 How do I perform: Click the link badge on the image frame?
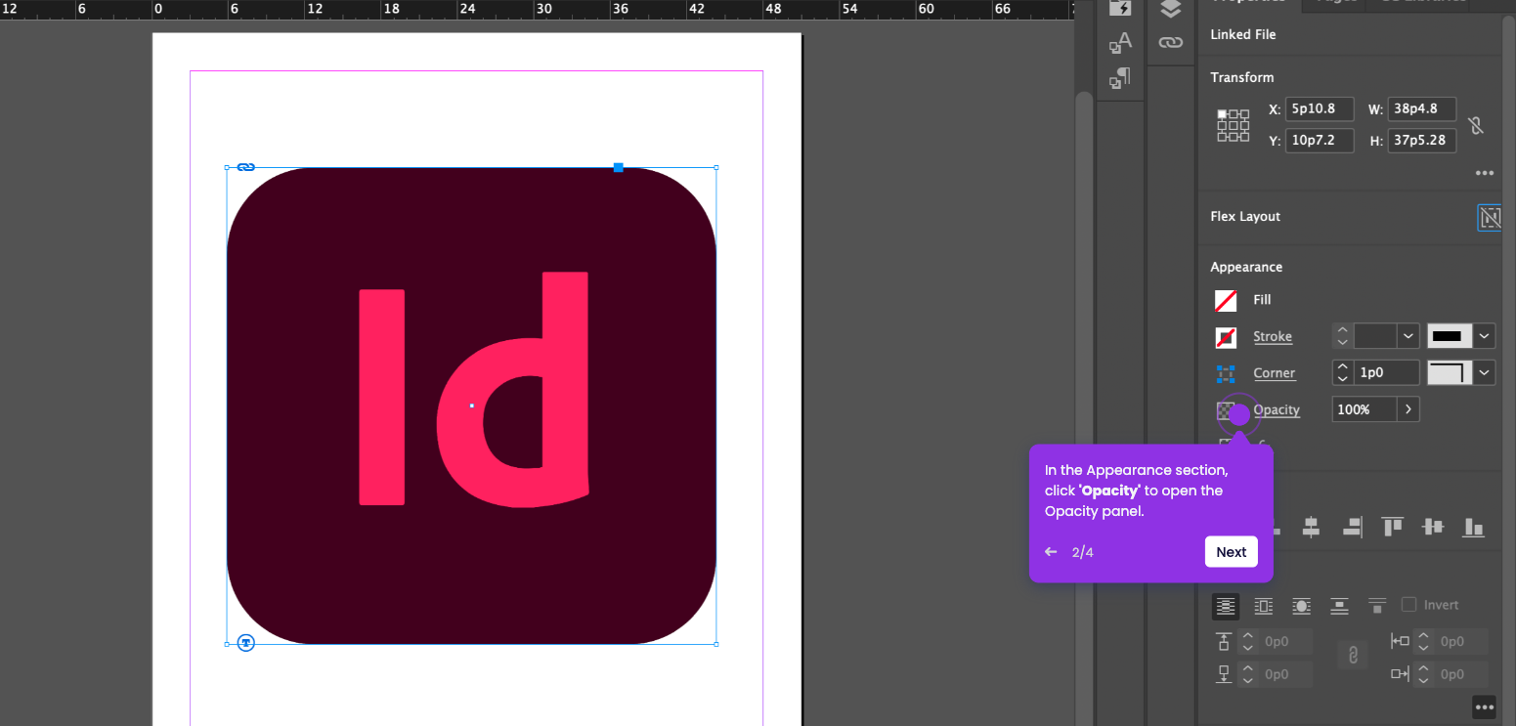click(246, 167)
